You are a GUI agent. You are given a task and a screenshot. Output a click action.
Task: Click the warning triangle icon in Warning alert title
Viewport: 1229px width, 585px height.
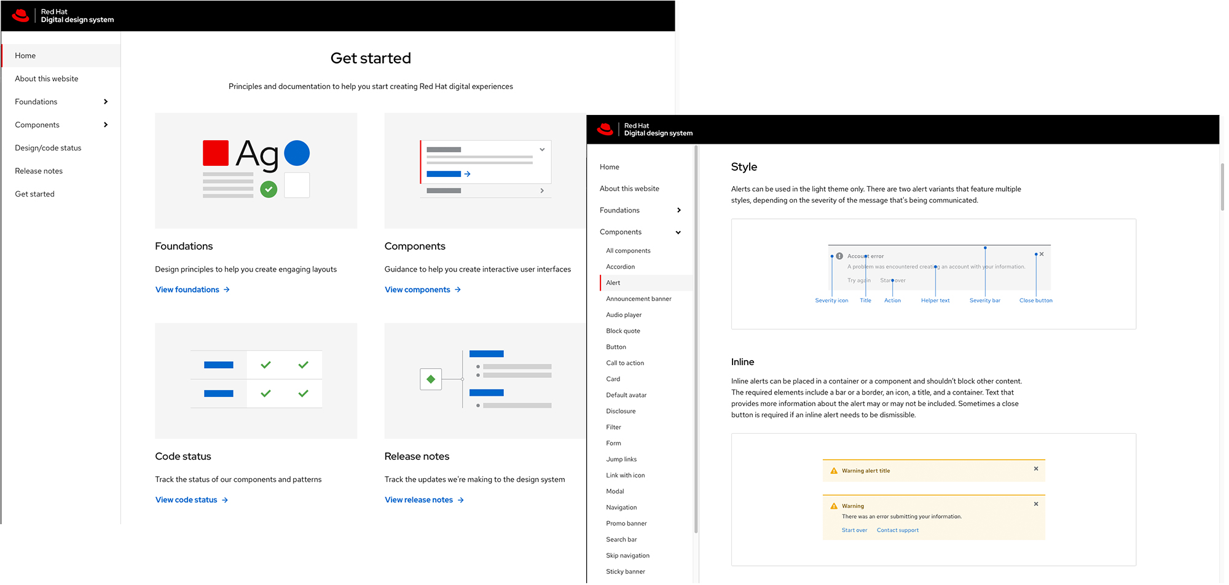point(834,471)
